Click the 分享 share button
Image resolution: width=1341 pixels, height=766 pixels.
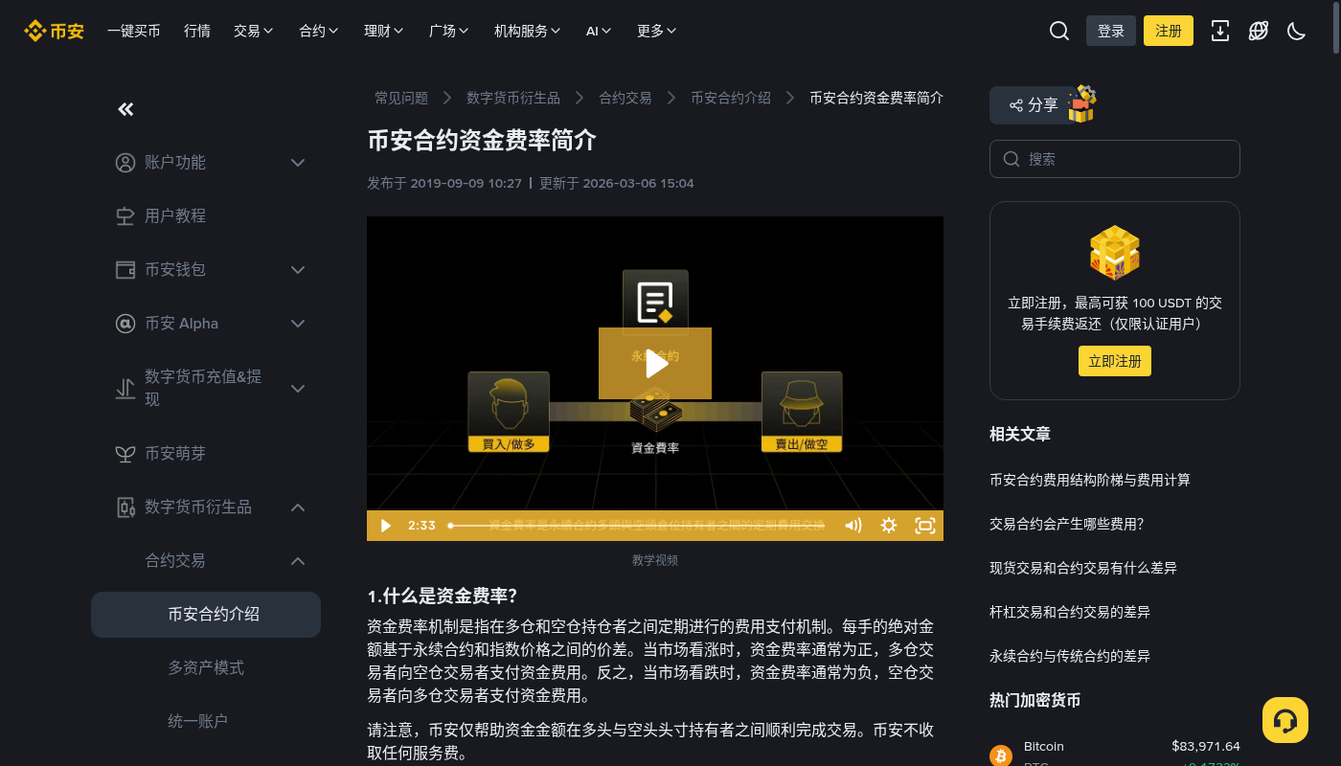click(1034, 105)
